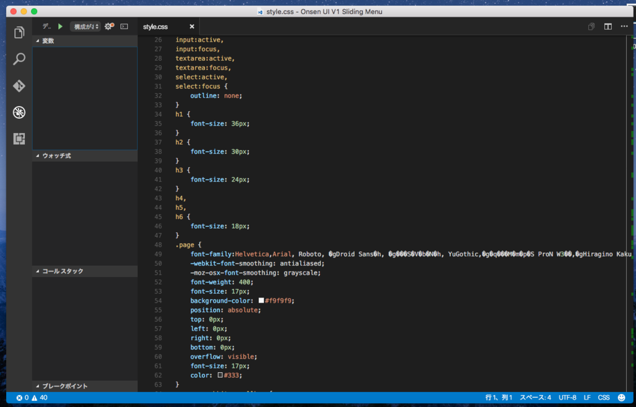
Task: Change LF line ending setting
Action: click(x=587, y=398)
